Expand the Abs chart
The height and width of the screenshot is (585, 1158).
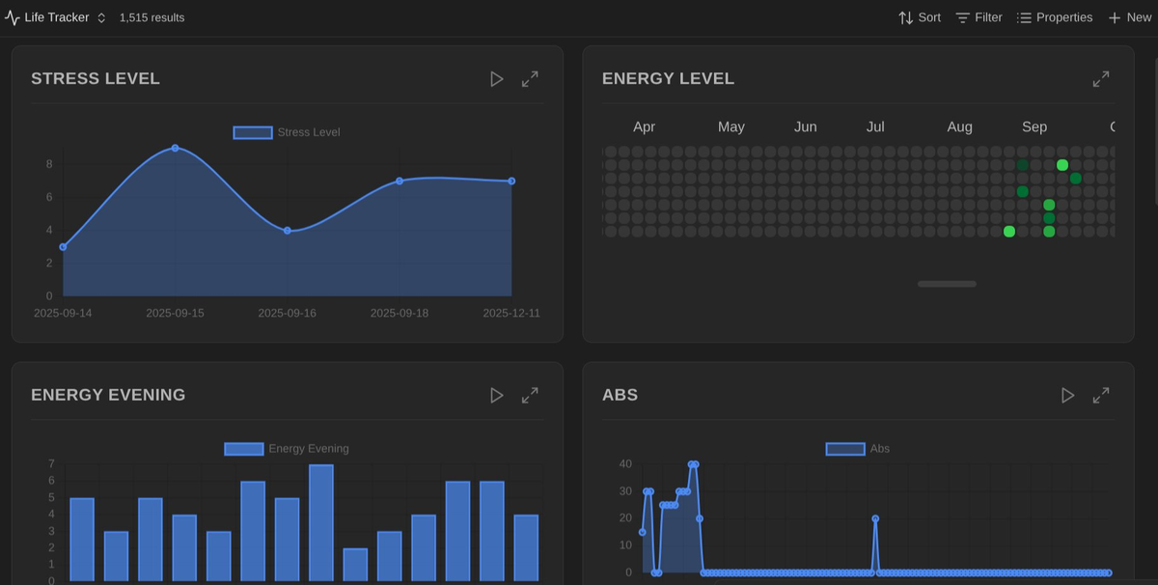(x=1101, y=395)
